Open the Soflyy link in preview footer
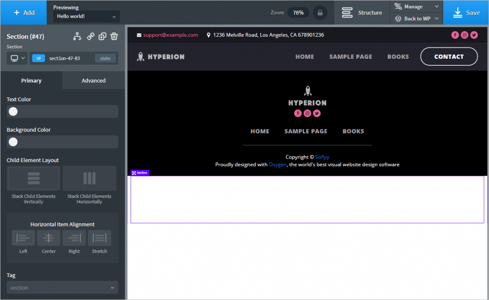Viewport: 489px width, 300px height. [322, 157]
